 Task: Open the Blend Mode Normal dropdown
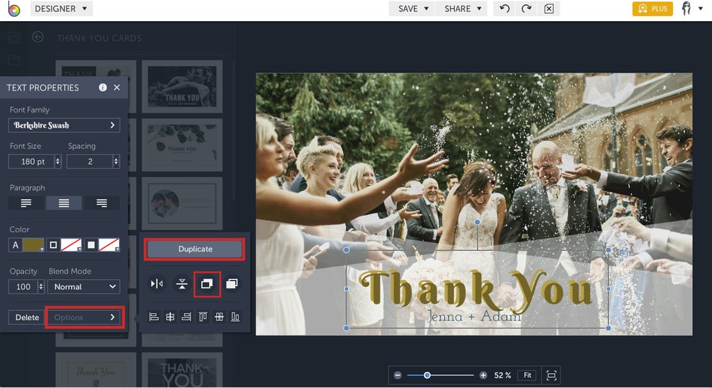point(84,287)
